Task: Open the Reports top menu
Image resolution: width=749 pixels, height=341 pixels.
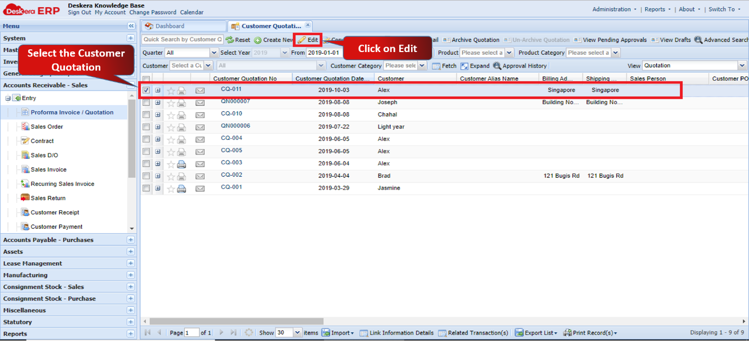Action: (657, 9)
